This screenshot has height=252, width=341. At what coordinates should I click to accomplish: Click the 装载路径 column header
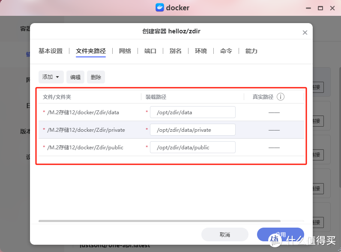click(156, 97)
